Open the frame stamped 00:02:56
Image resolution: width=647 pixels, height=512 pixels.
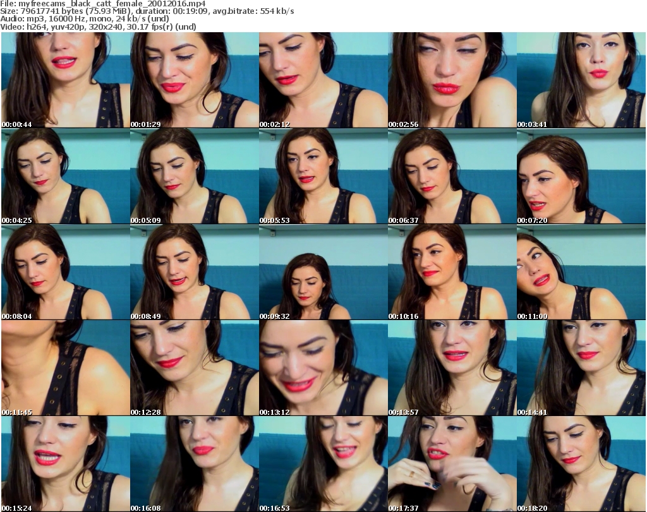point(452,80)
